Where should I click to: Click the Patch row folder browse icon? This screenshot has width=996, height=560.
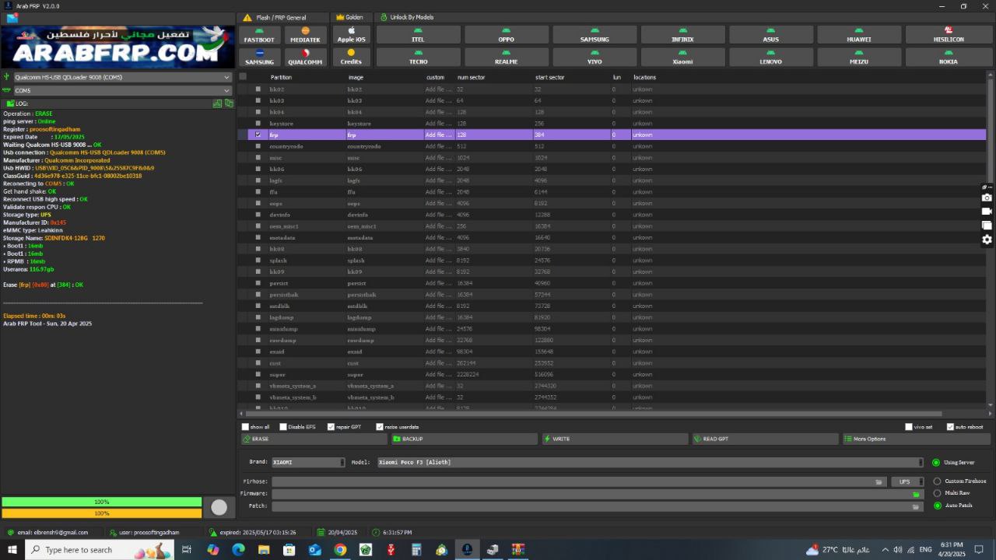coord(916,506)
